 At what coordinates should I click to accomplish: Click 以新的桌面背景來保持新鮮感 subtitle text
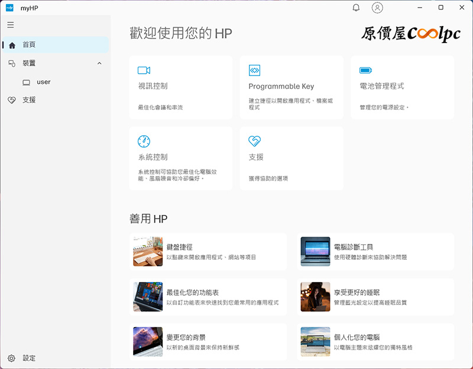203,348
